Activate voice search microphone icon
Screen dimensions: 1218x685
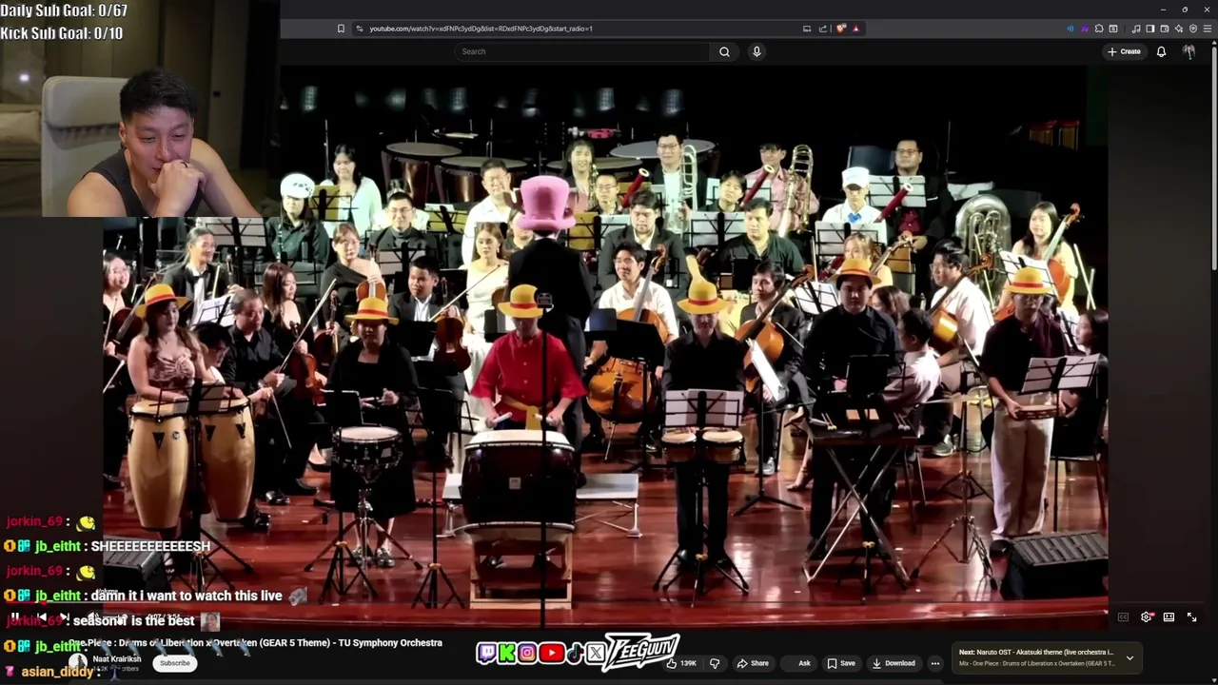[756, 51]
